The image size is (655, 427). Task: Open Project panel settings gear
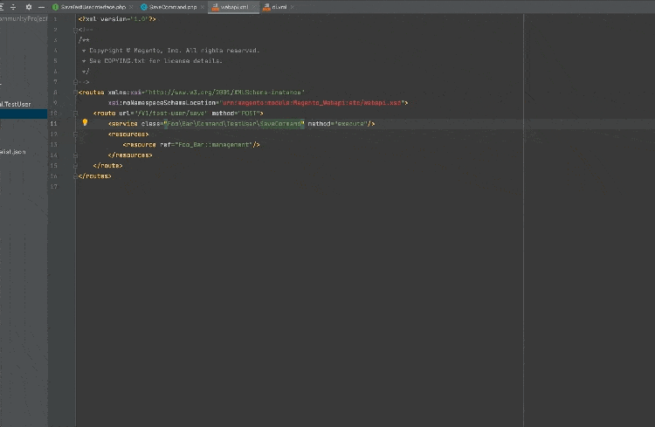tap(28, 6)
